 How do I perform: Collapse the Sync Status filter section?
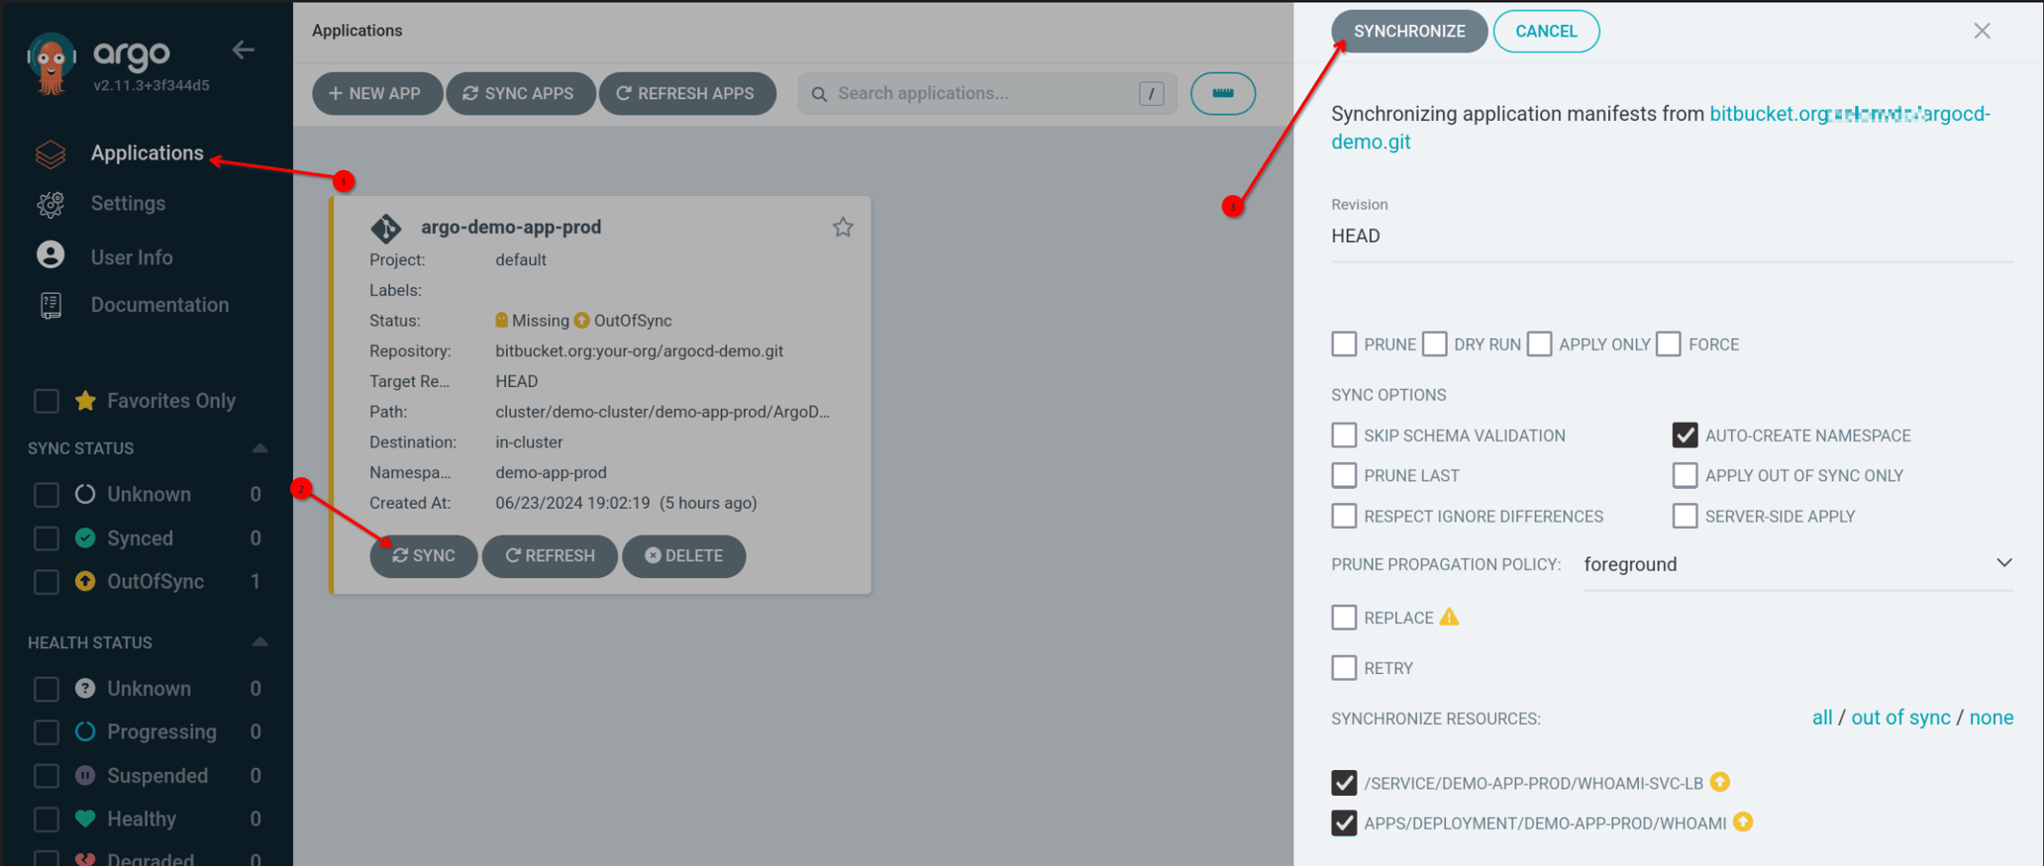pos(259,448)
